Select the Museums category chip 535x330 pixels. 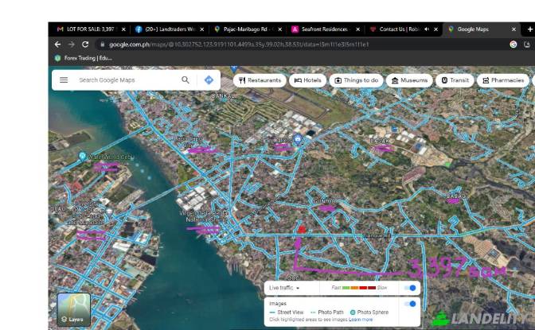tap(408, 80)
